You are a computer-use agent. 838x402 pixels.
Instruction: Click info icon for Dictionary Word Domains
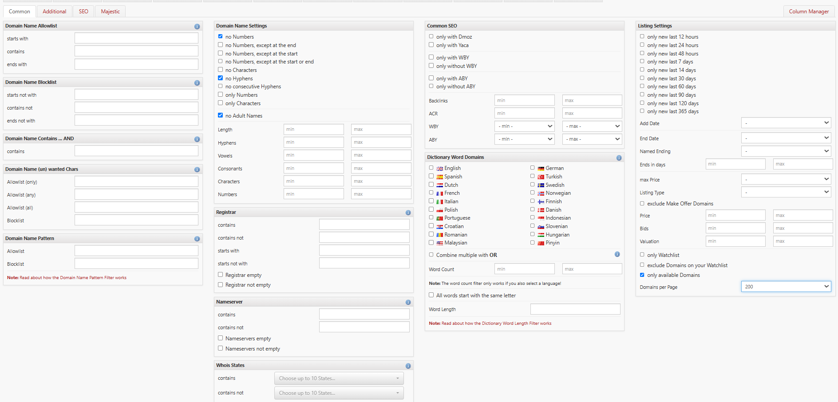[619, 158]
